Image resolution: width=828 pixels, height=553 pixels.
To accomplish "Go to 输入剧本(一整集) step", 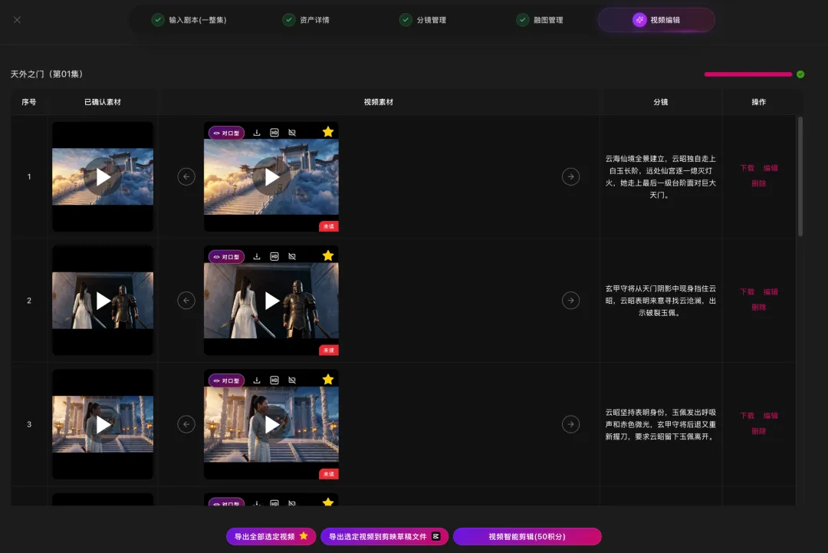I will click(x=189, y=20).
